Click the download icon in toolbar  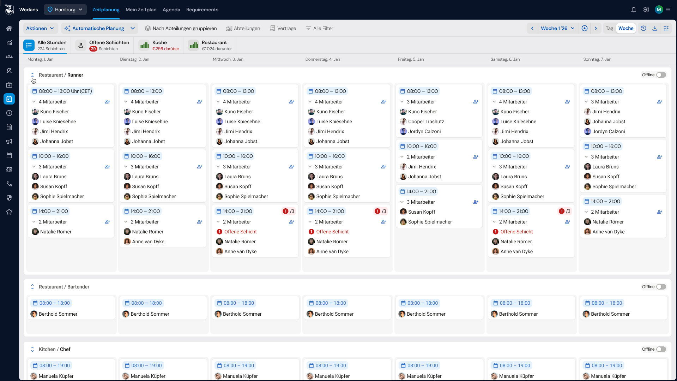point(655,28)
